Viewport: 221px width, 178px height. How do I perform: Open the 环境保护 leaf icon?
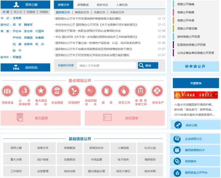(x=74, y=91)
